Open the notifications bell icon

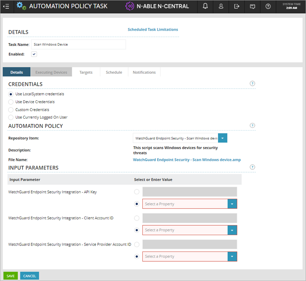(x=205, y=6)
